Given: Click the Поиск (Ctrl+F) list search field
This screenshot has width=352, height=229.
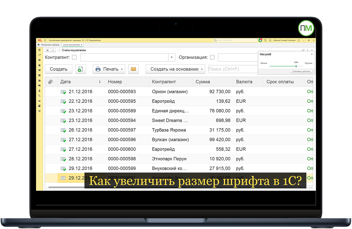Looking at the screenshot, I should [x=233, y=69].
